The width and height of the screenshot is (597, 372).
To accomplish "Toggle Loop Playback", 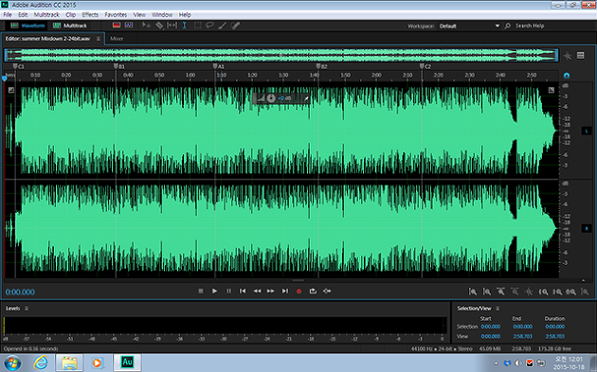I will pos(313,291).
